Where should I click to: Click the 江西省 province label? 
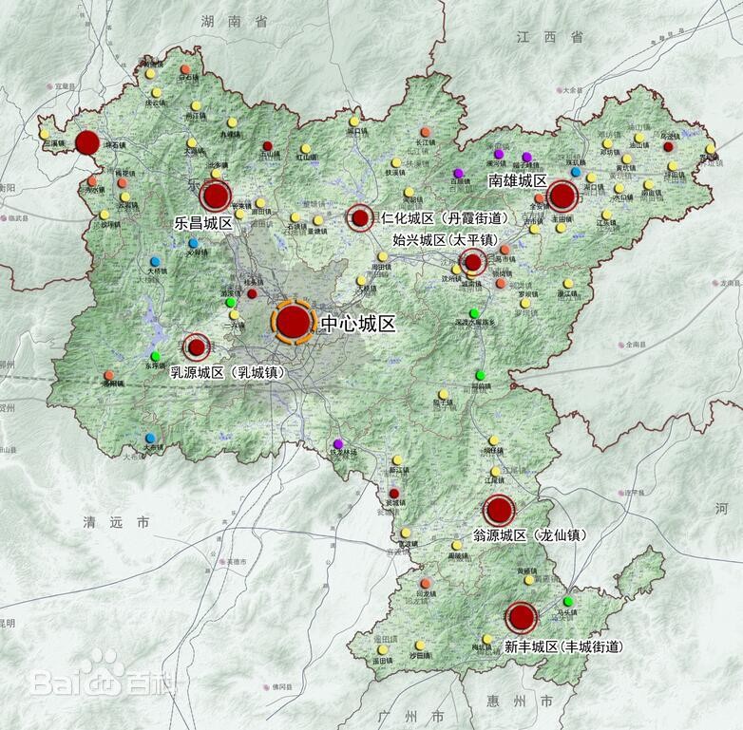click(x=550, y=37)
